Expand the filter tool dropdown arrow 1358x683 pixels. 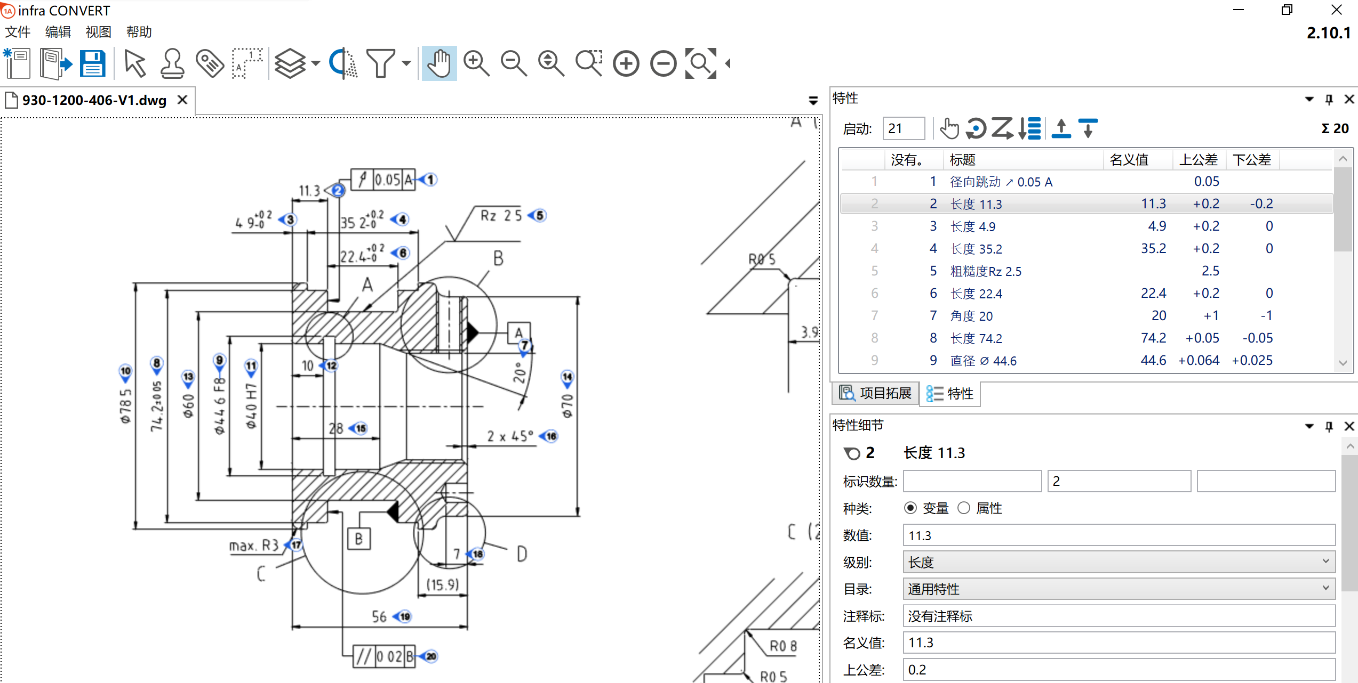pyautogui.click(x=406, y=63)
